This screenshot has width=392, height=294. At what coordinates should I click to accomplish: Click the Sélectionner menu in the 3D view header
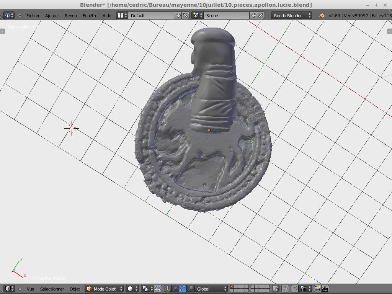tap(52, 289)
